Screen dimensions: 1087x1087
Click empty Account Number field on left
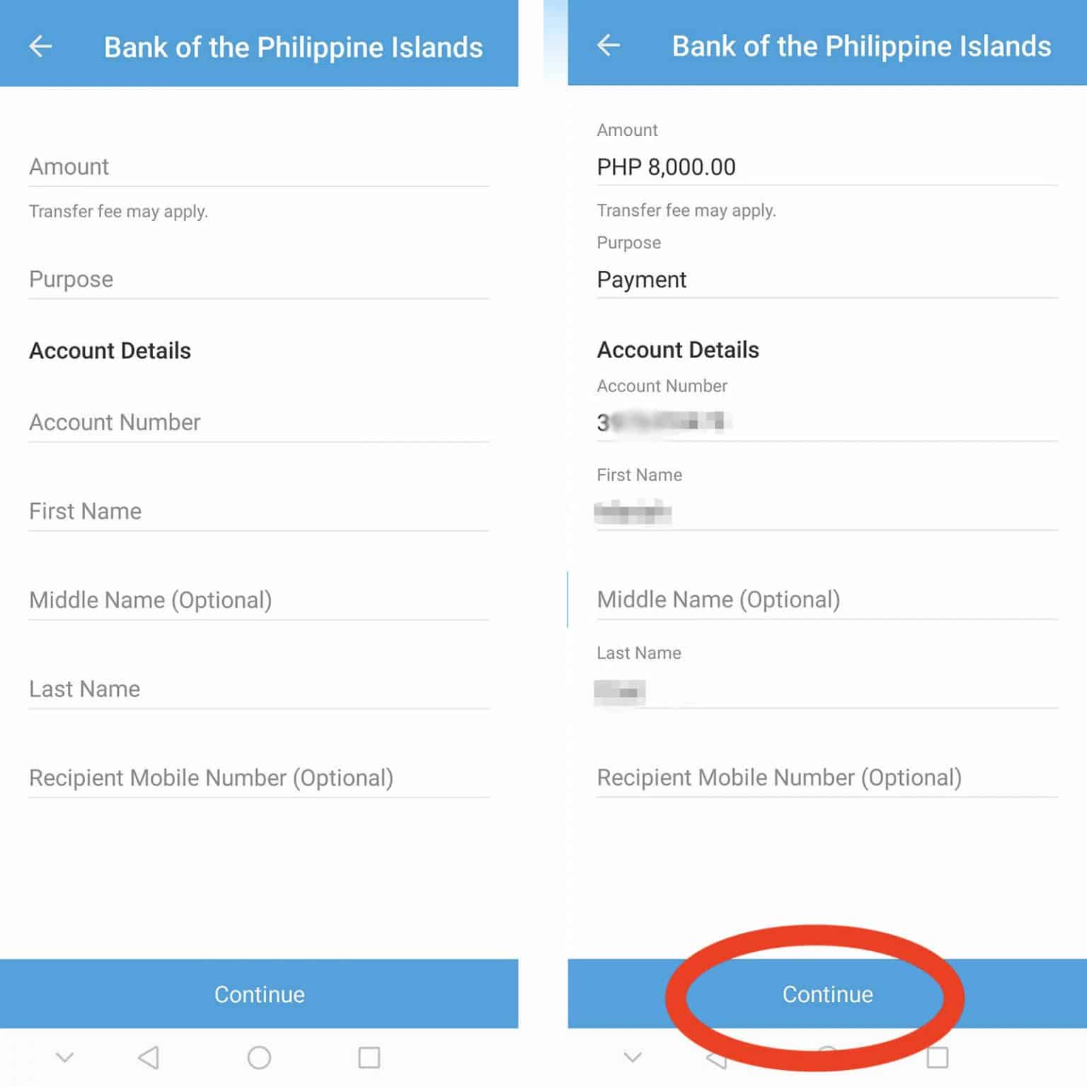258,422
